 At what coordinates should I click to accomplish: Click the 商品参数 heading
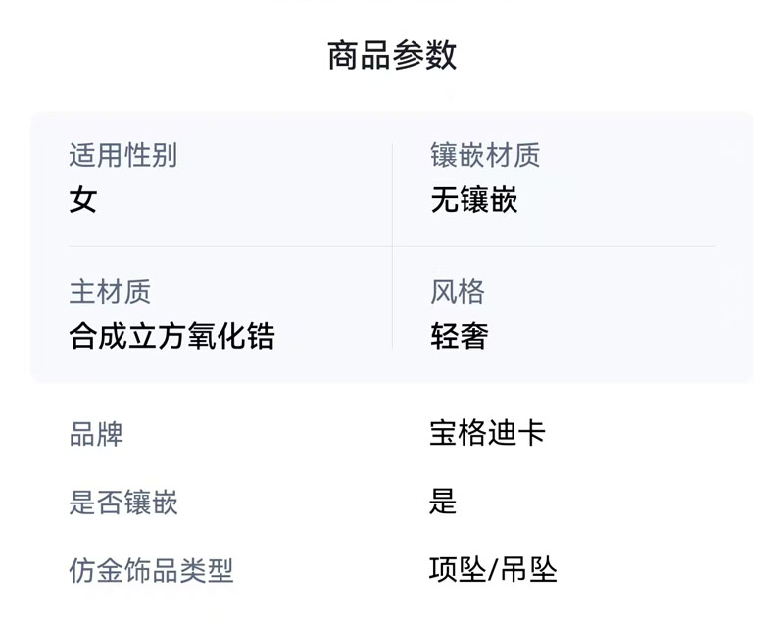pyautogui.click(x=392, y=55)
